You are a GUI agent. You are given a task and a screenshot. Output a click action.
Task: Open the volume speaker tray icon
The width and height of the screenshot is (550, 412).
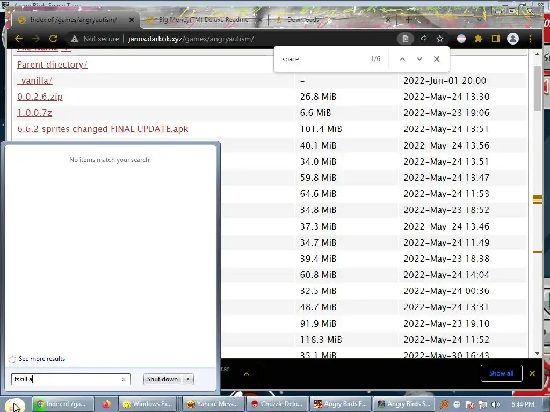(495, 404)
